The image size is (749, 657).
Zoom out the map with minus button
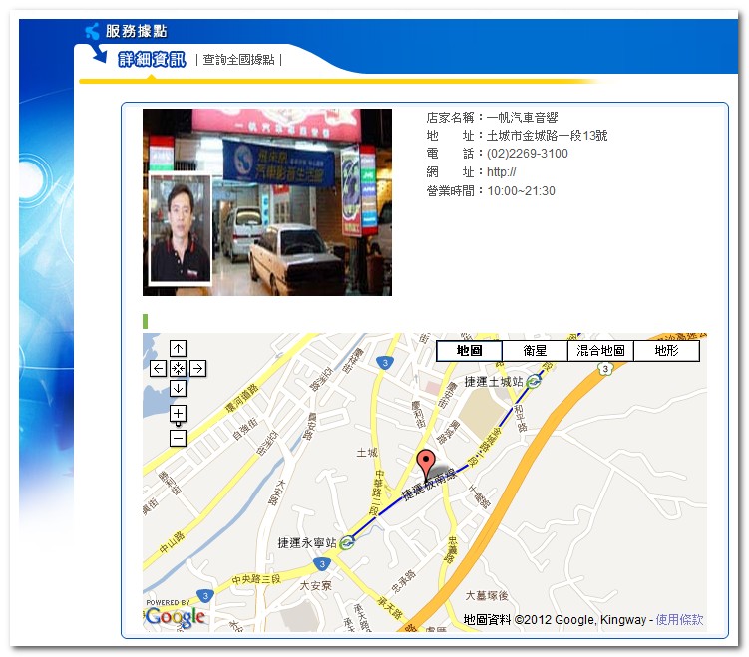[x=178, y=438]
